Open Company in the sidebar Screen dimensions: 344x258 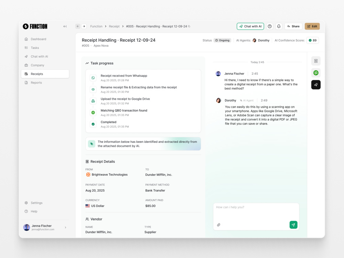tap(45, 65)
